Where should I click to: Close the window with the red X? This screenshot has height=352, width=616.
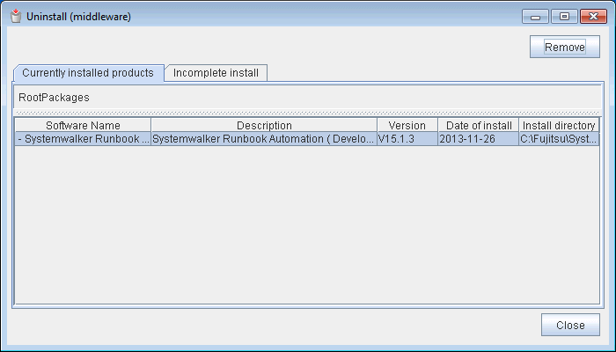pyautogui.click(x=594, y=17)
